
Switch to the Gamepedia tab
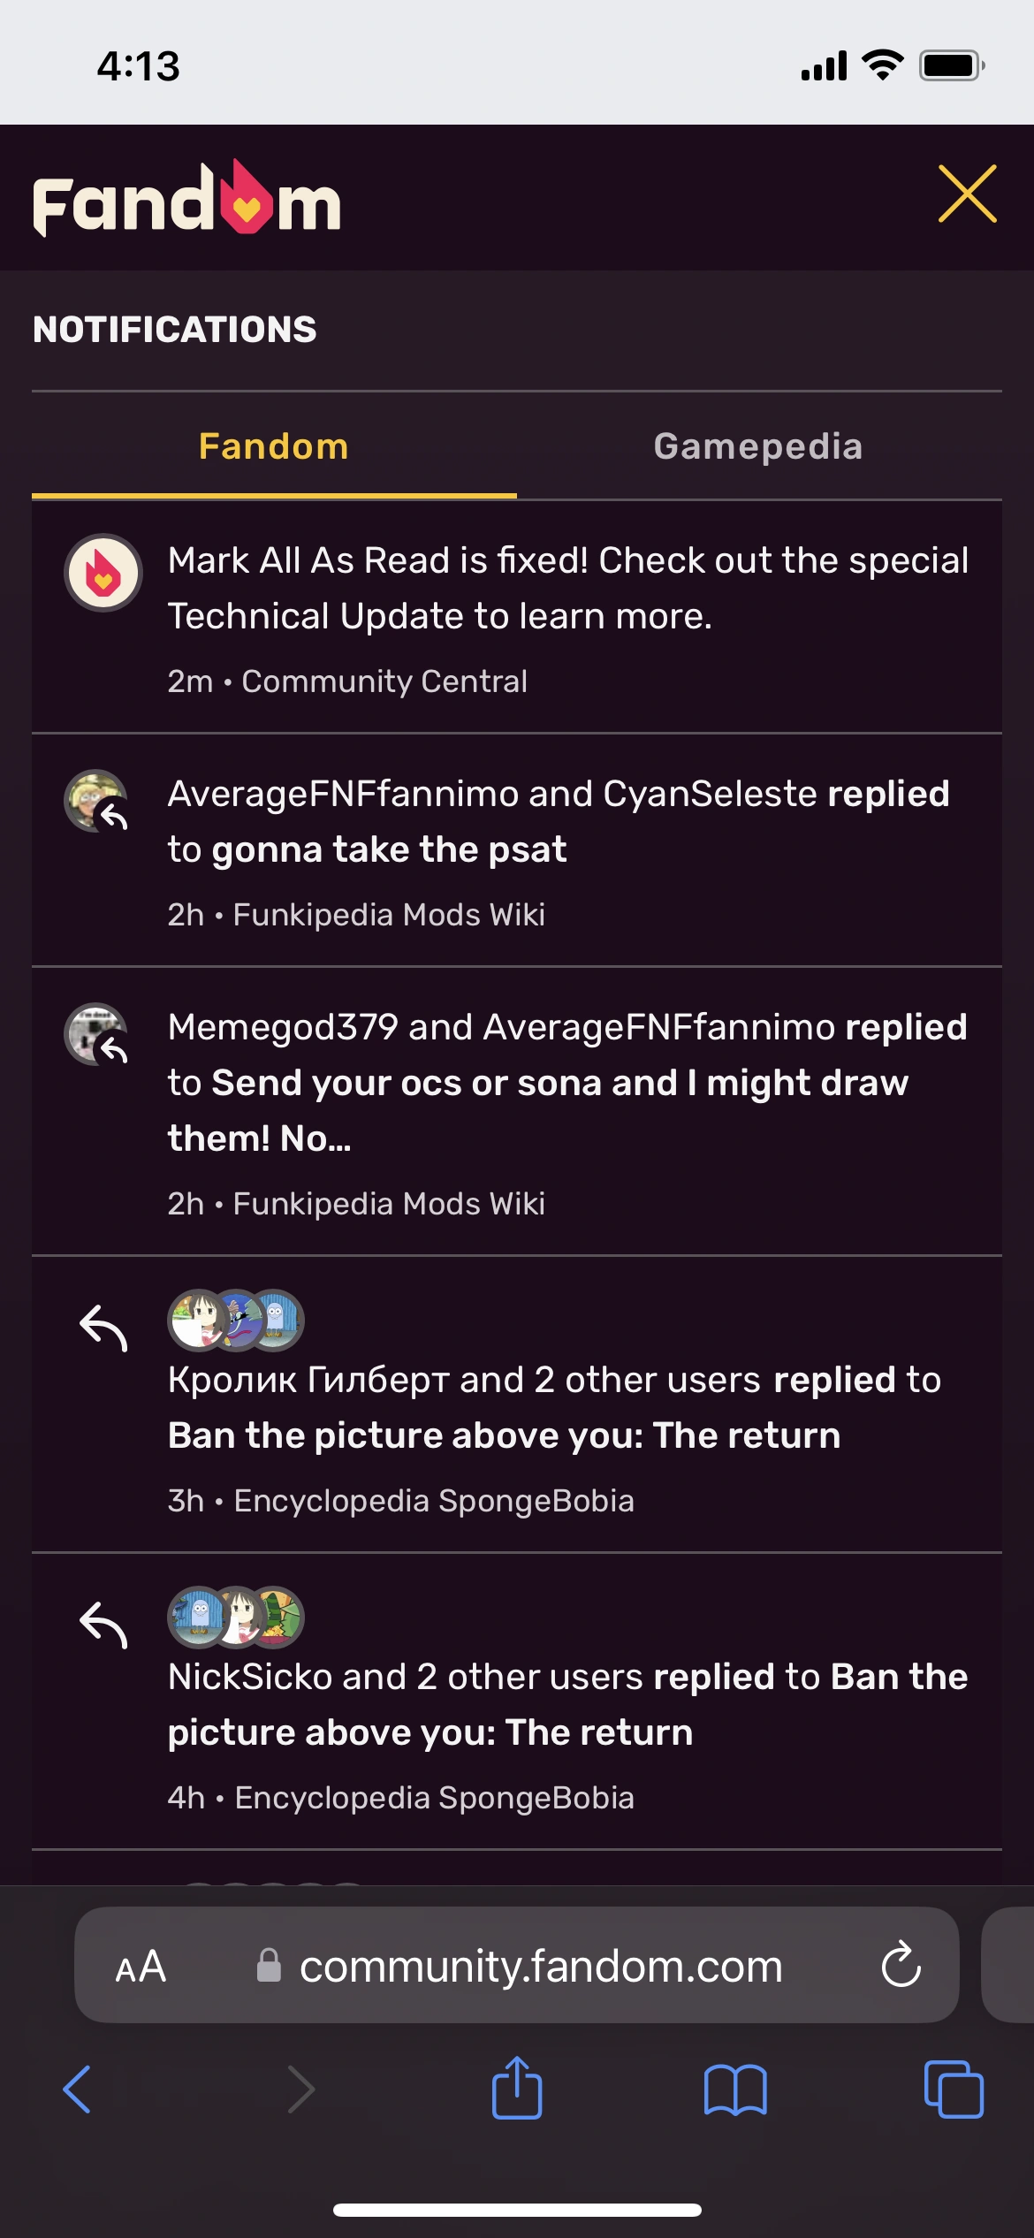pos(758,446)
